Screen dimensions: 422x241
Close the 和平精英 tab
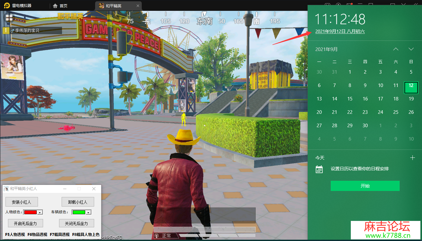pyautogui.click(x=137, y=6)
